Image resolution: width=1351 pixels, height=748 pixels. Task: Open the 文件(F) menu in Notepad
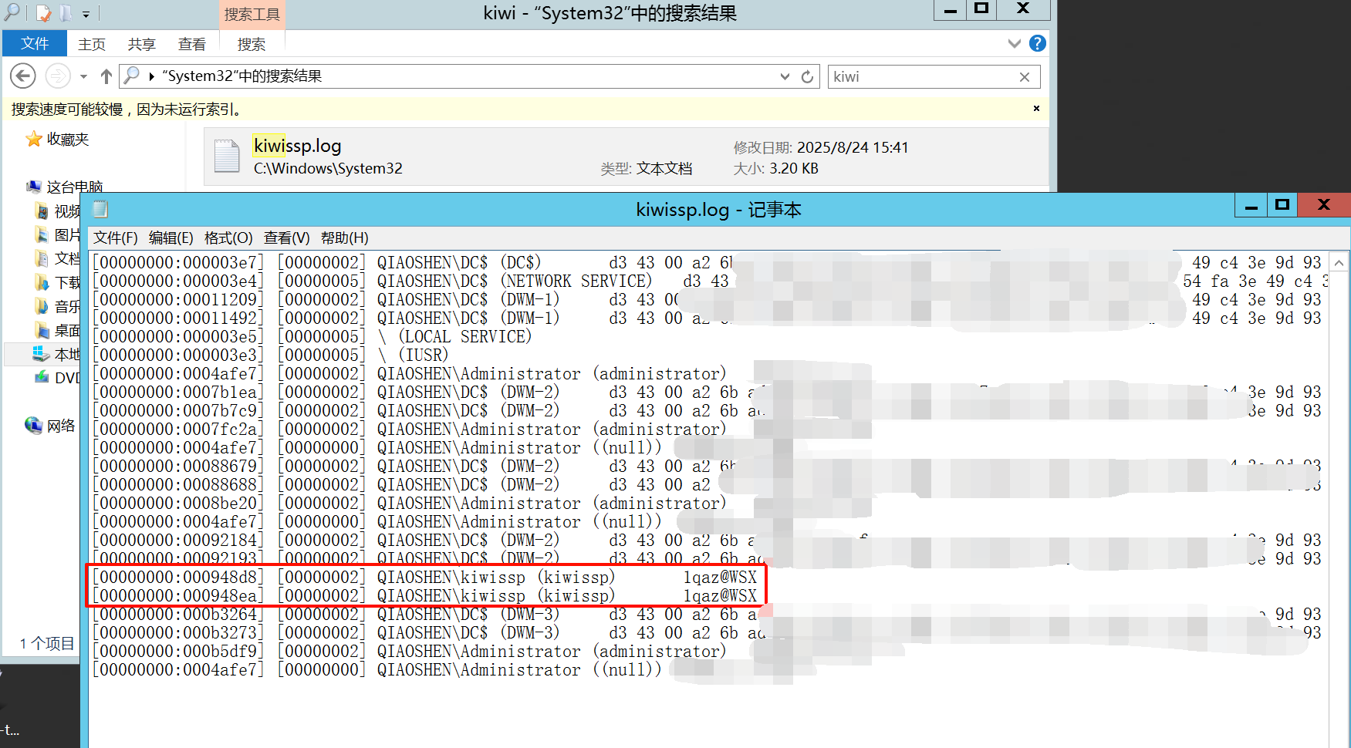pyautogui.click(x=115, y=238)
